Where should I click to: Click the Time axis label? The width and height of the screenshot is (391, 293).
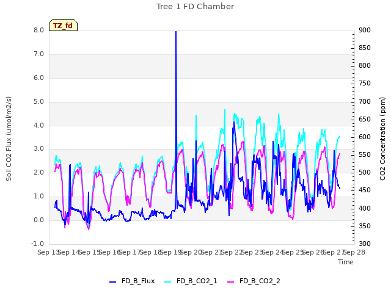346,262
